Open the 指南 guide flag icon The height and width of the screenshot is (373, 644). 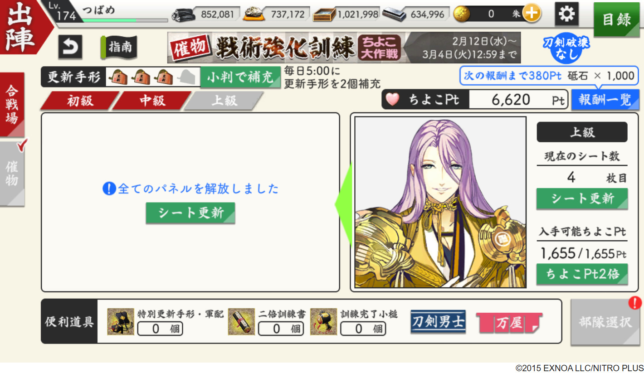tap(119, 47)
